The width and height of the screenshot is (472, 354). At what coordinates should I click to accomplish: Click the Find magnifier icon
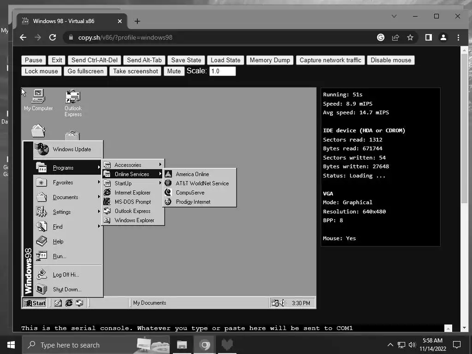[x=41, y=226]
